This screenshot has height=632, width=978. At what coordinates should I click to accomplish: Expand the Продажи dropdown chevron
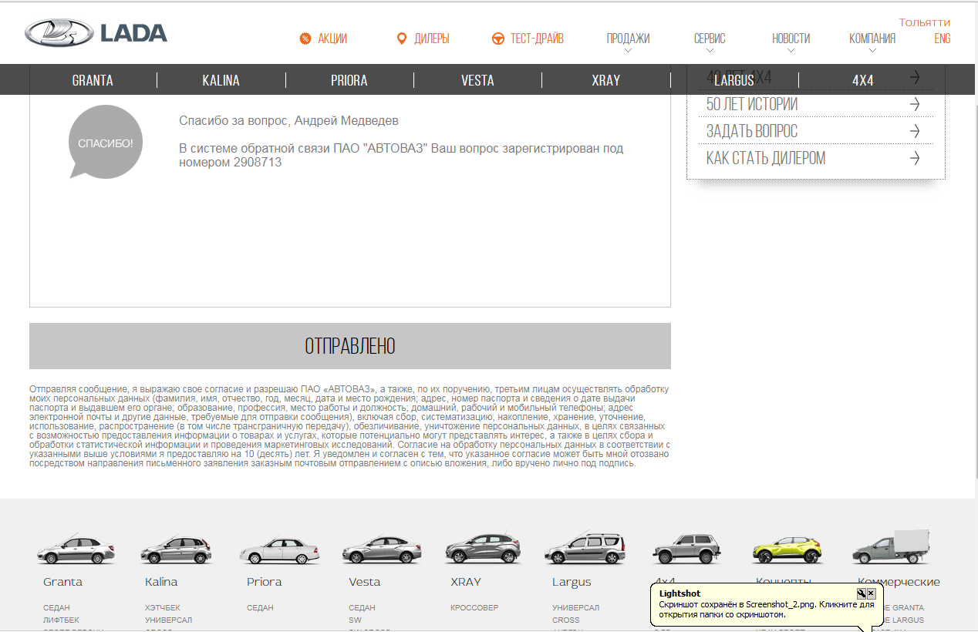point(628,52)
